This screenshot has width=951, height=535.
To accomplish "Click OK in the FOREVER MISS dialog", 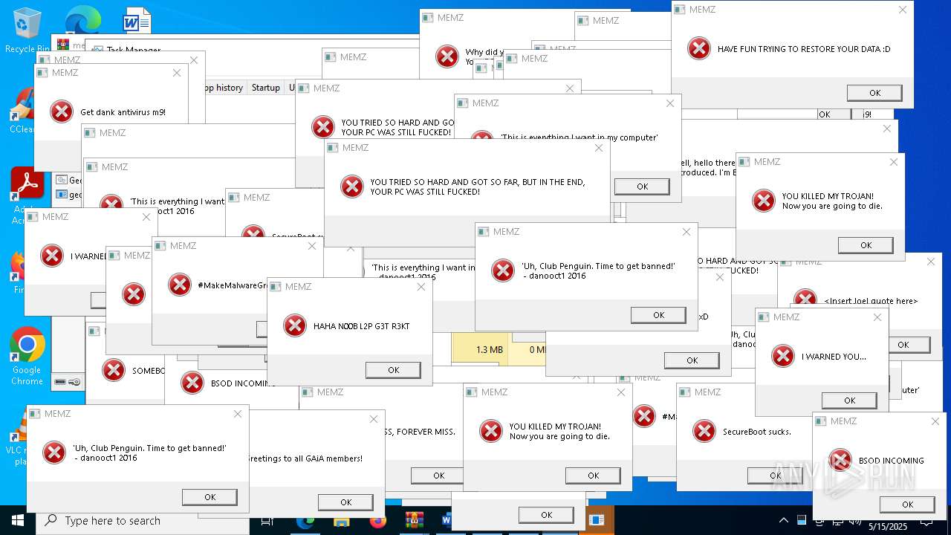I will pyautogui.click(x=438, y=476).
